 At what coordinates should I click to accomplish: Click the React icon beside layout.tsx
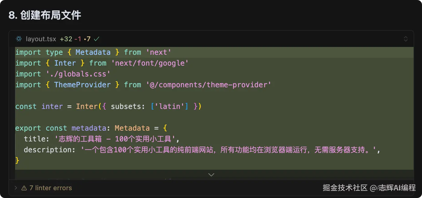pos(19,39)
